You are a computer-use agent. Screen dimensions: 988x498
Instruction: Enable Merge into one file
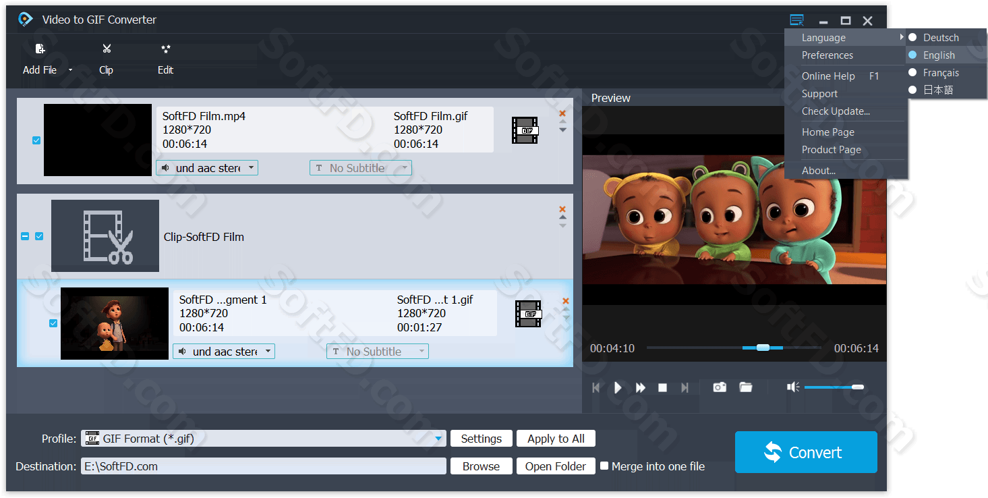(x=604, y=466)
